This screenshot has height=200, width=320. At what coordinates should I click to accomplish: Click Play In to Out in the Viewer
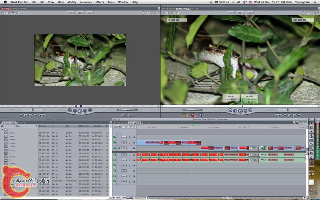click(x=75, y=111)
